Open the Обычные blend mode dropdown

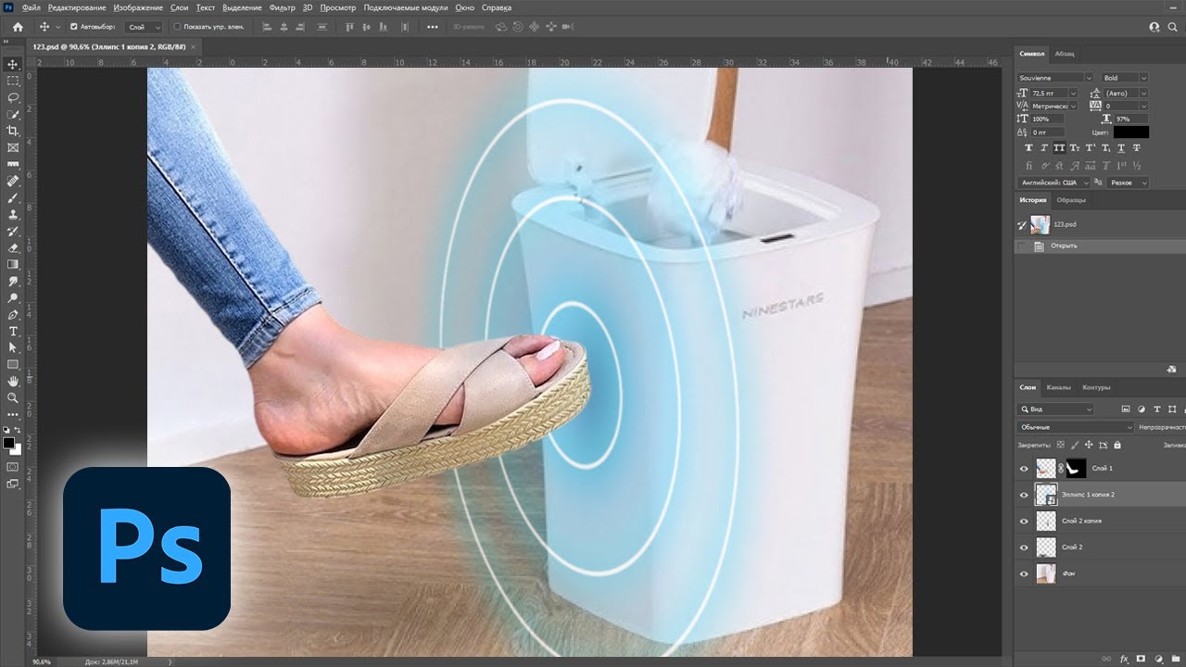(x=1075, y=427)
